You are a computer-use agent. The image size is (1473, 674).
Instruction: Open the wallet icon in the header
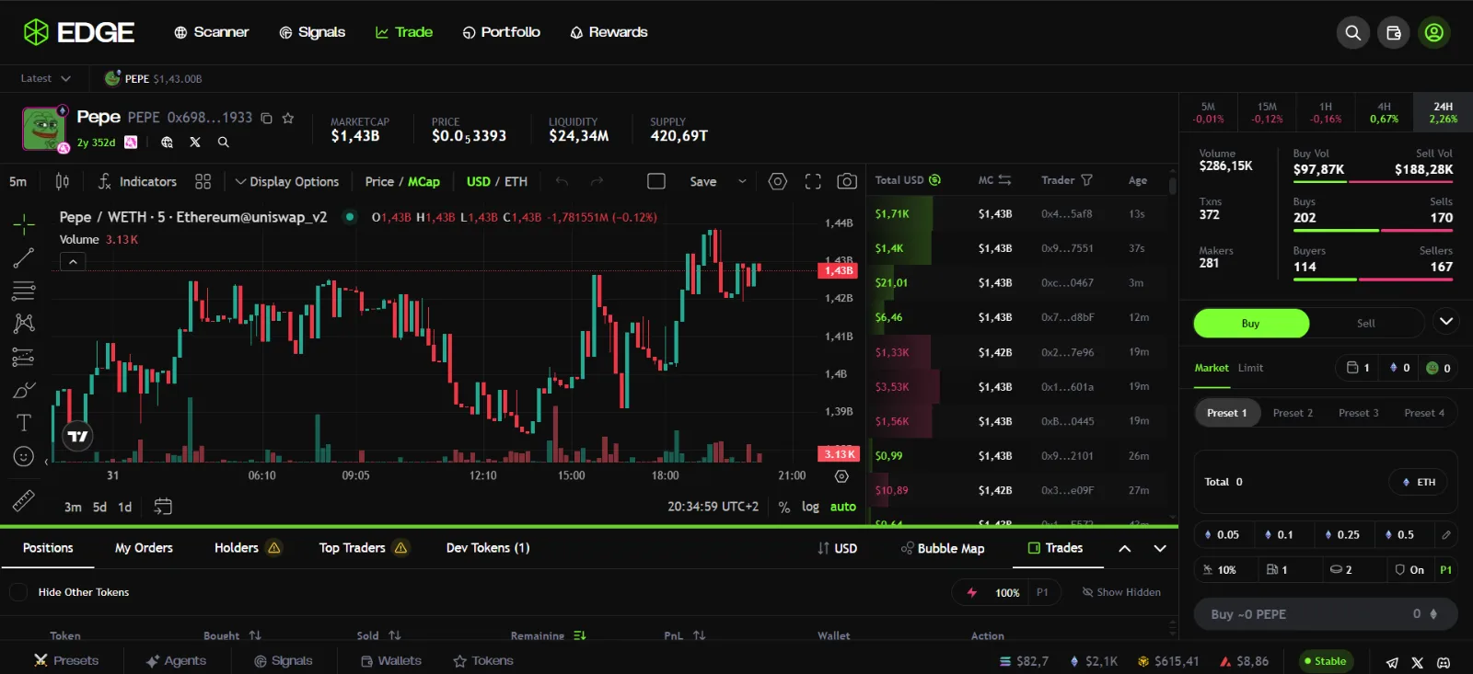point(1394,33)
